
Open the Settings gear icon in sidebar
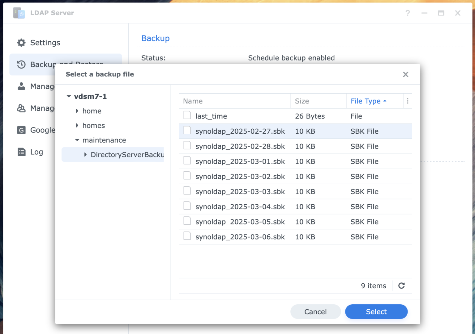tap(21, 43)
